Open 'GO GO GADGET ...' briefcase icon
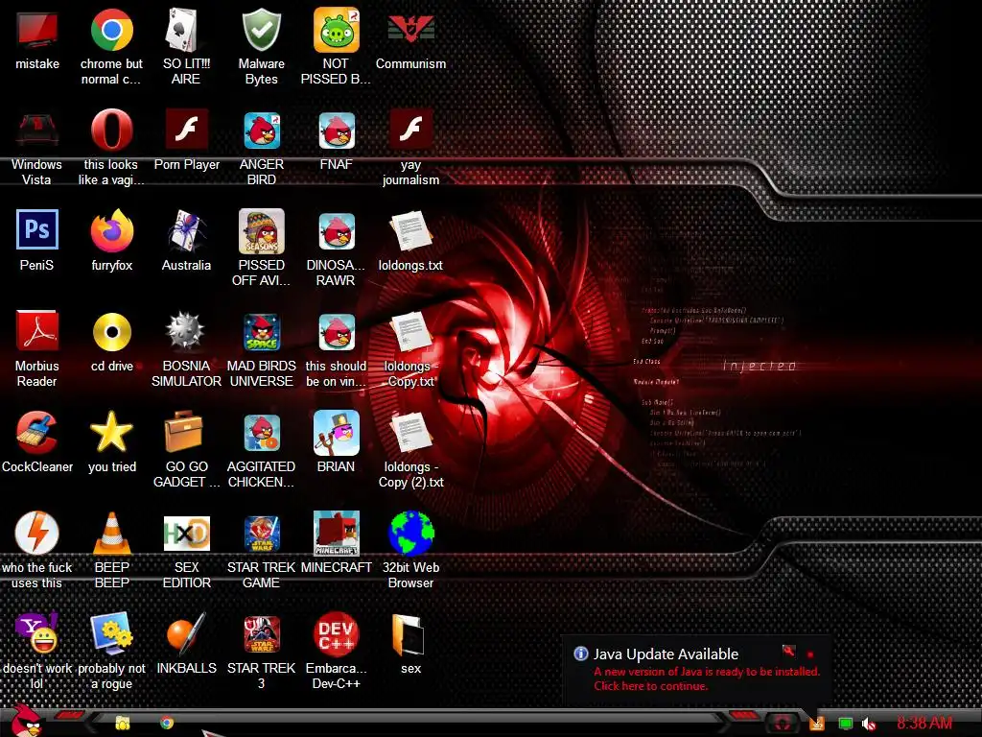This screenshot has height=737, width=982. (x=183, y=433)
